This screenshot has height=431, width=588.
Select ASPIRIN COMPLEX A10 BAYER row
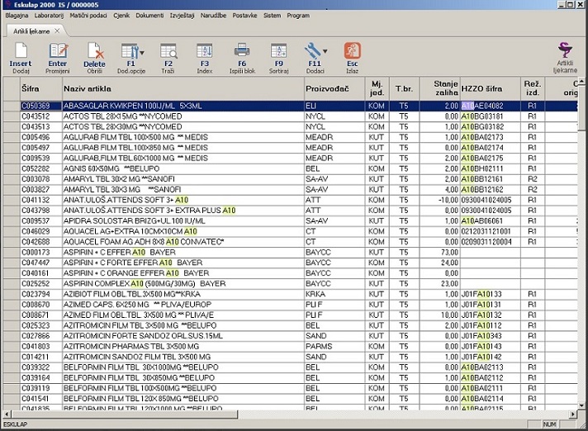[290, 284]
